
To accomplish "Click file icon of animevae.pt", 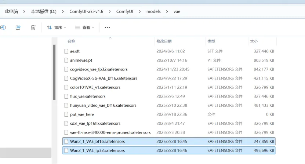I will coord(66,60).
